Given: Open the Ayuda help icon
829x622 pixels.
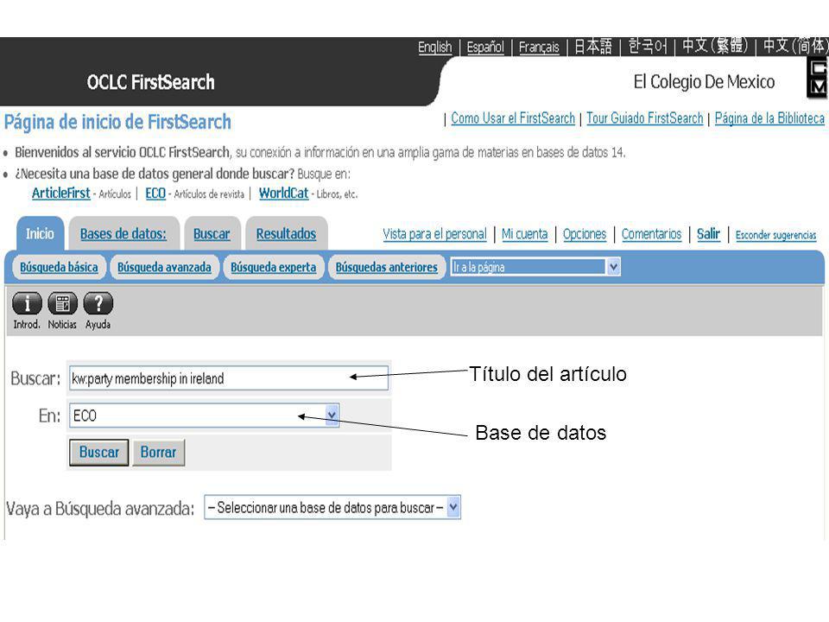Looking at the screenshot, I should point(98,303).
